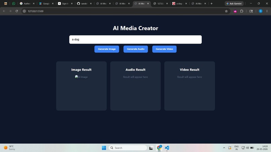Open the weather widget showing 36°C Sunny

click(10, 148)
